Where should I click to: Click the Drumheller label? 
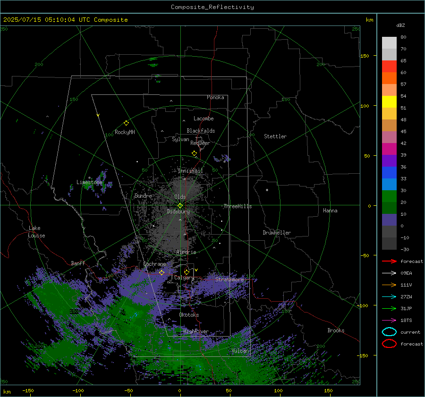coord(277,233)
